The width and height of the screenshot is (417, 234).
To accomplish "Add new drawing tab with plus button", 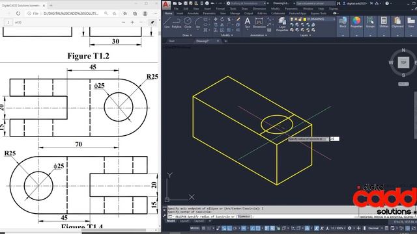I will [225, 41].
